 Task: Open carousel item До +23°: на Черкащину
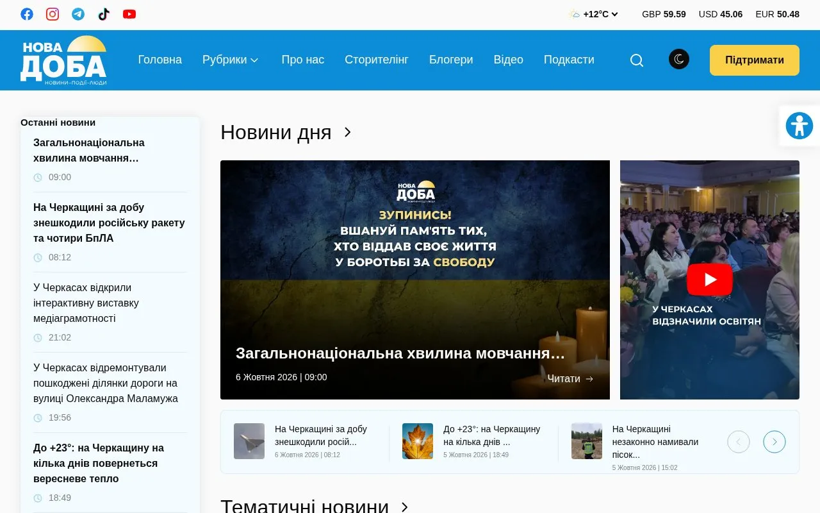pyautogui.click(x=492, y=435)
